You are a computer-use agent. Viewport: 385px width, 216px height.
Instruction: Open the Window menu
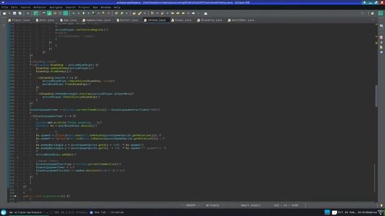(x=106, y=7)
